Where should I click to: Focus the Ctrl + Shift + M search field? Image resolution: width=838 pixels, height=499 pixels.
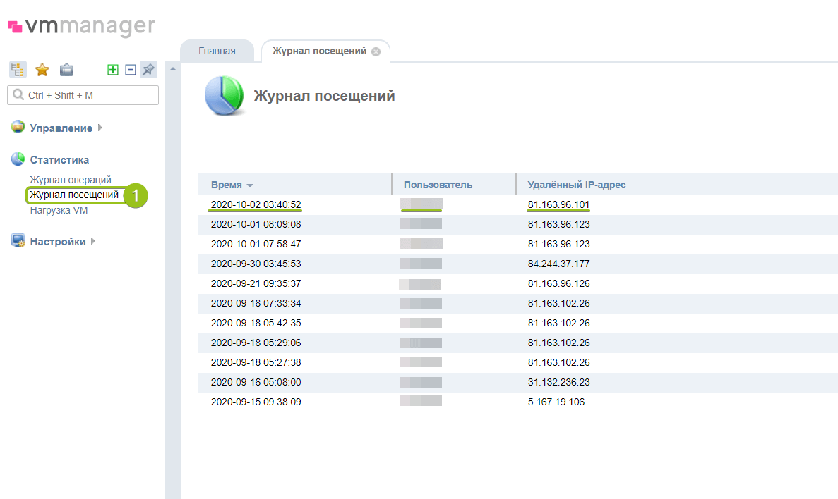click(x=83, y=95)
